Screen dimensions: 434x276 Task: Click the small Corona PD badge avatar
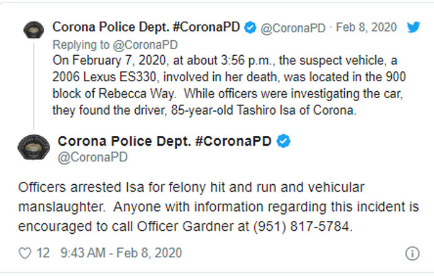pyautogui.click(x=33, y=30)
